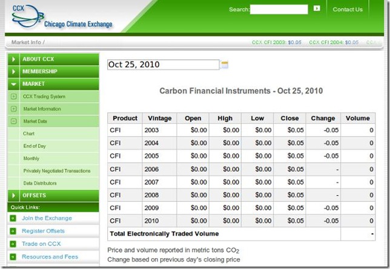390x269 pixels.
Task: Expand the CCX Trading System plus icon
Action: [13, 97]
